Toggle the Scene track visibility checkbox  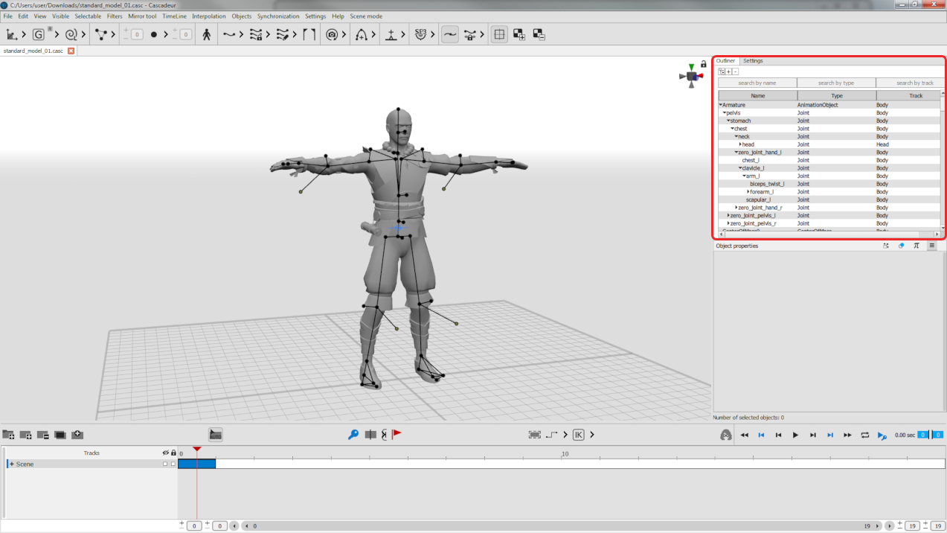point(165,464)
